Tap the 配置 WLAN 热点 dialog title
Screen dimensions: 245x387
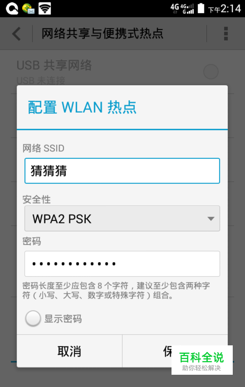point(82,107)
